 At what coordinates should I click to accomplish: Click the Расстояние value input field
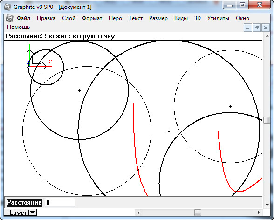click(60, 203)
